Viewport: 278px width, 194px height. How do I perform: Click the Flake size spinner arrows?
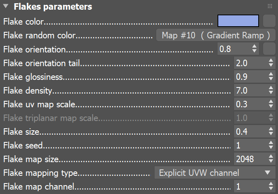[270, 132]
